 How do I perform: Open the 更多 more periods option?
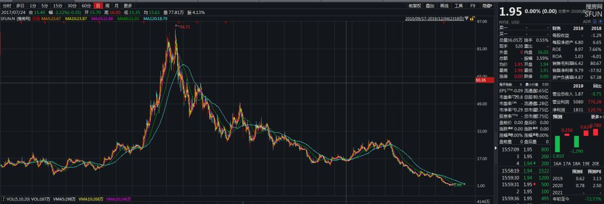(x=128, y=6)
